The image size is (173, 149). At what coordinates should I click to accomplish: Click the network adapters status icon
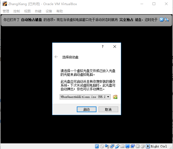click(112, 146)
